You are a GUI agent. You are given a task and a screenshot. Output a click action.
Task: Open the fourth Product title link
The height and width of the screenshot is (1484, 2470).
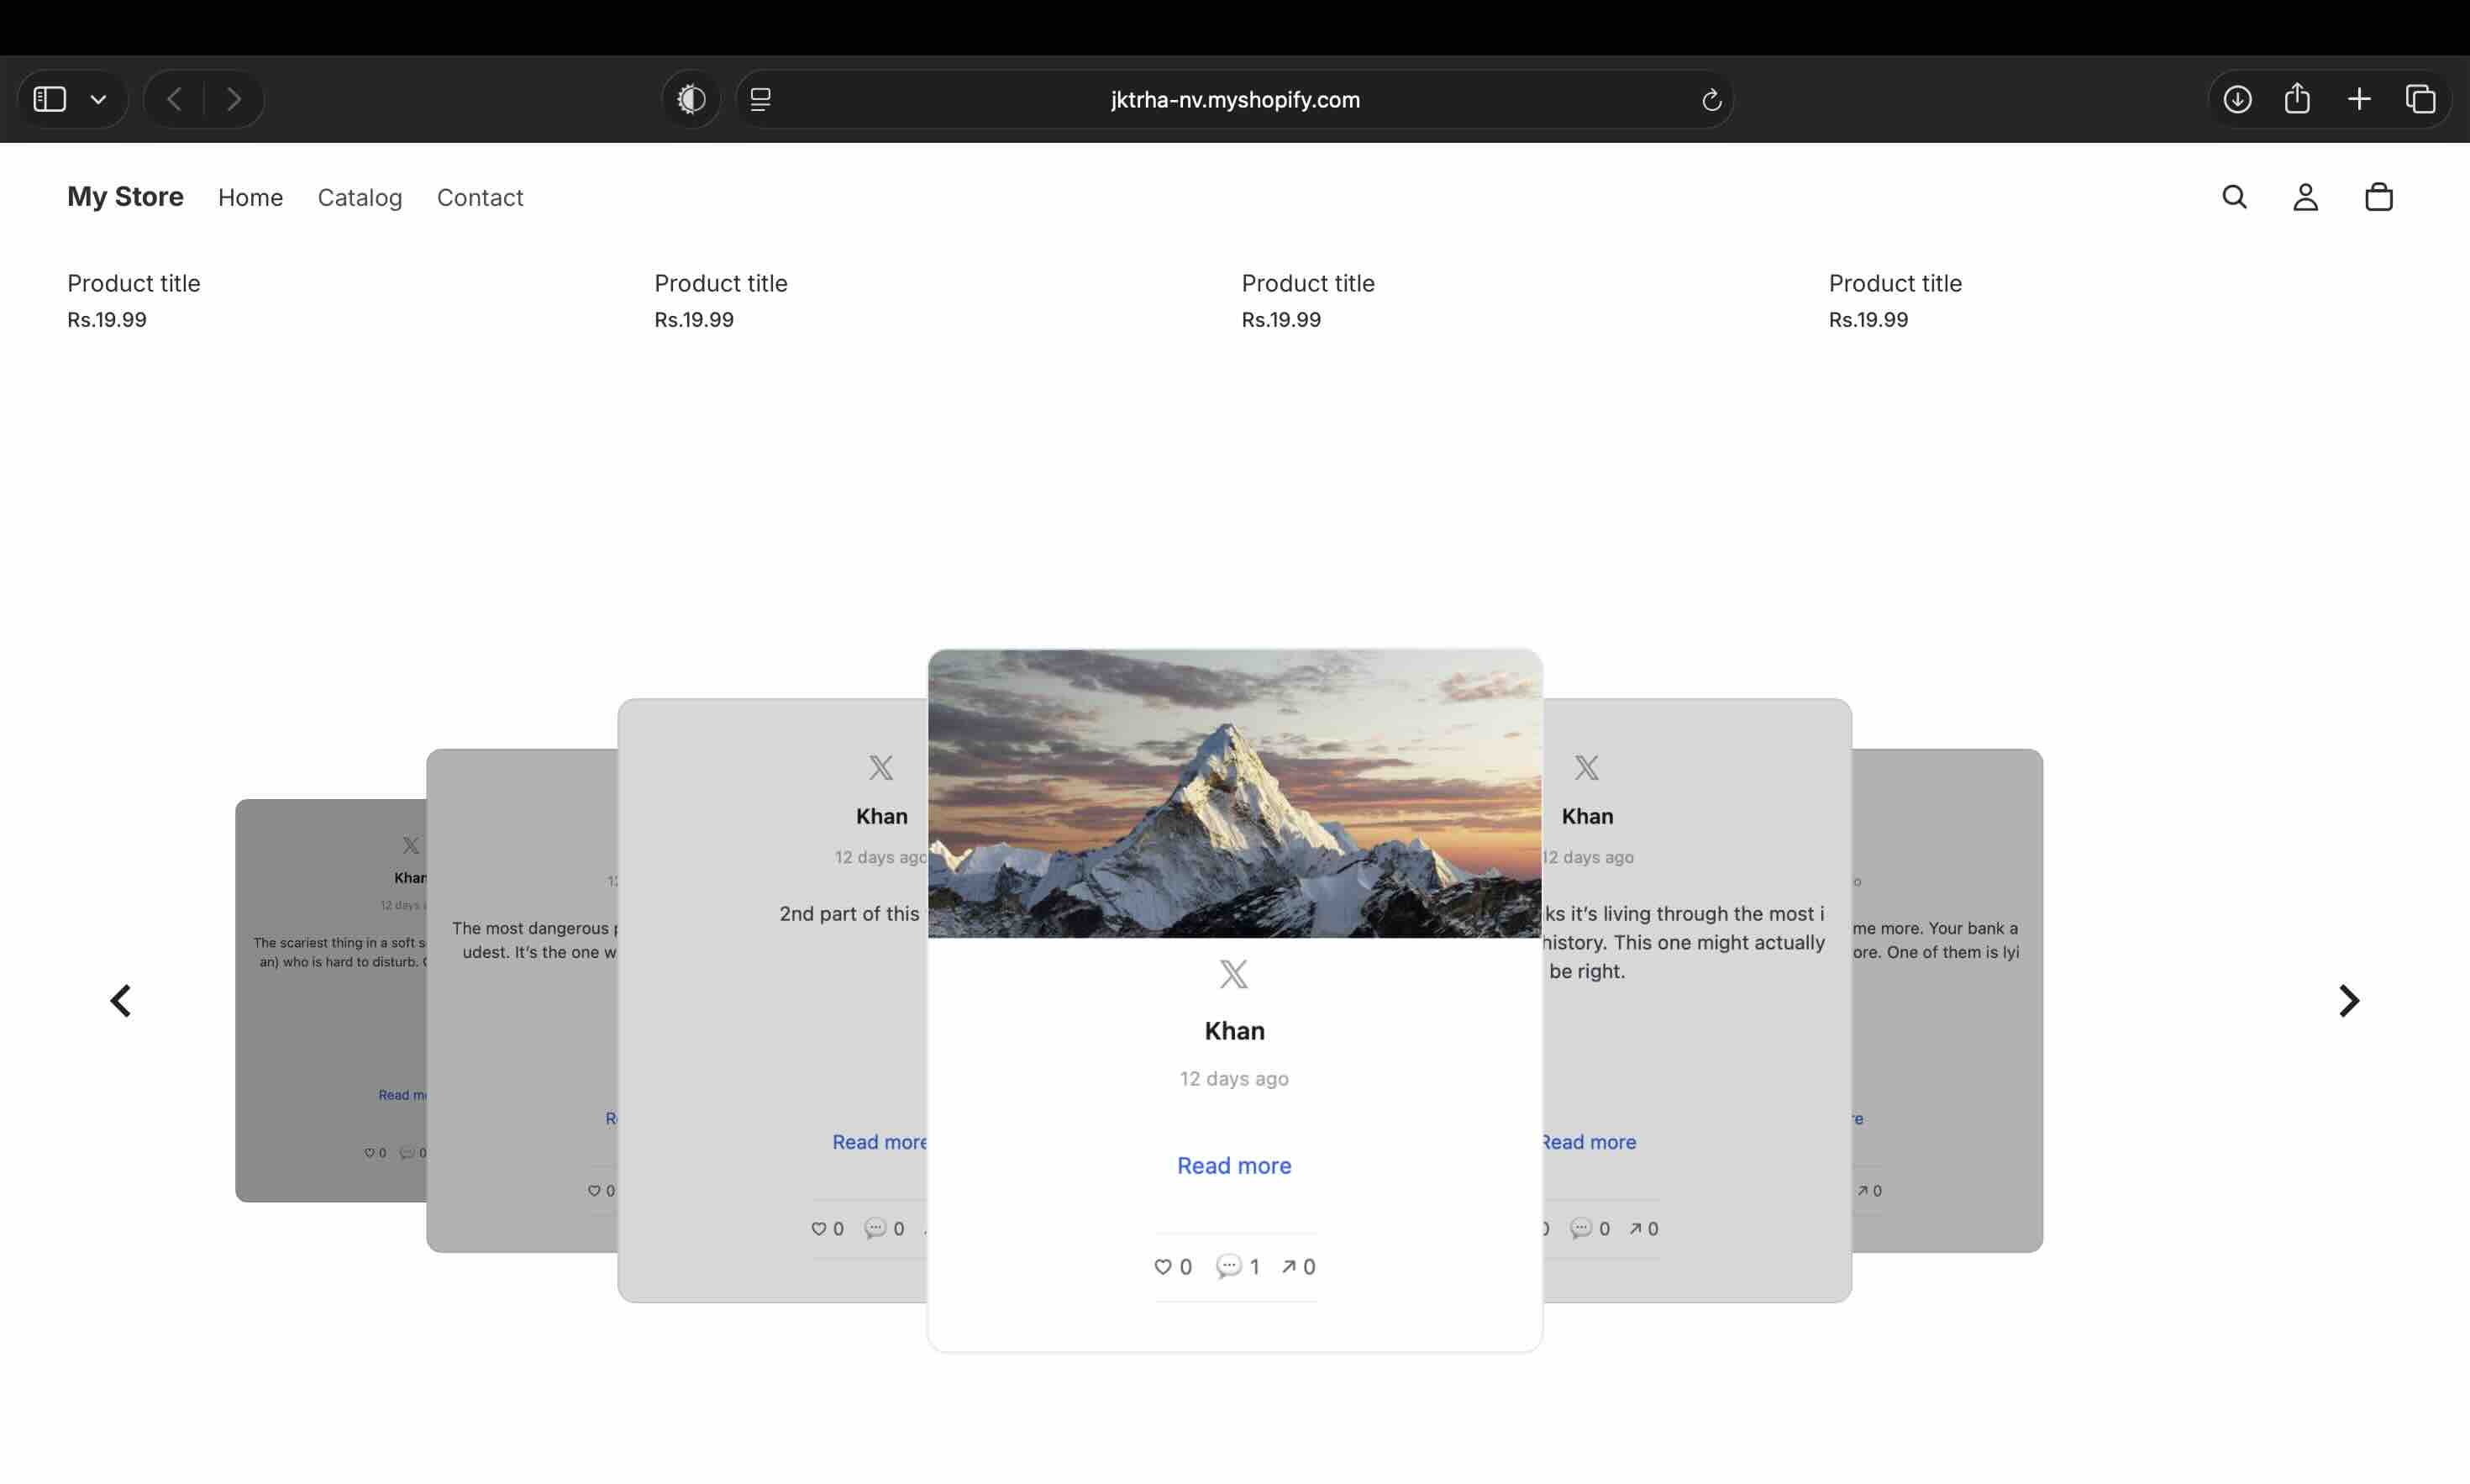pyautogui.click(x=1895, y=283)
